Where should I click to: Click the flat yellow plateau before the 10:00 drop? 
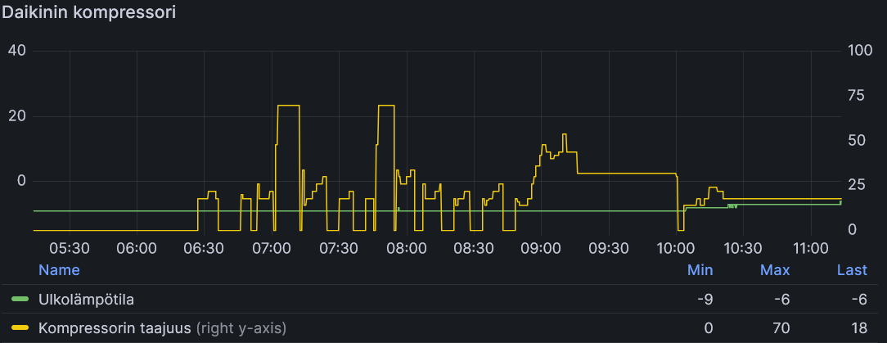(627, 174)
